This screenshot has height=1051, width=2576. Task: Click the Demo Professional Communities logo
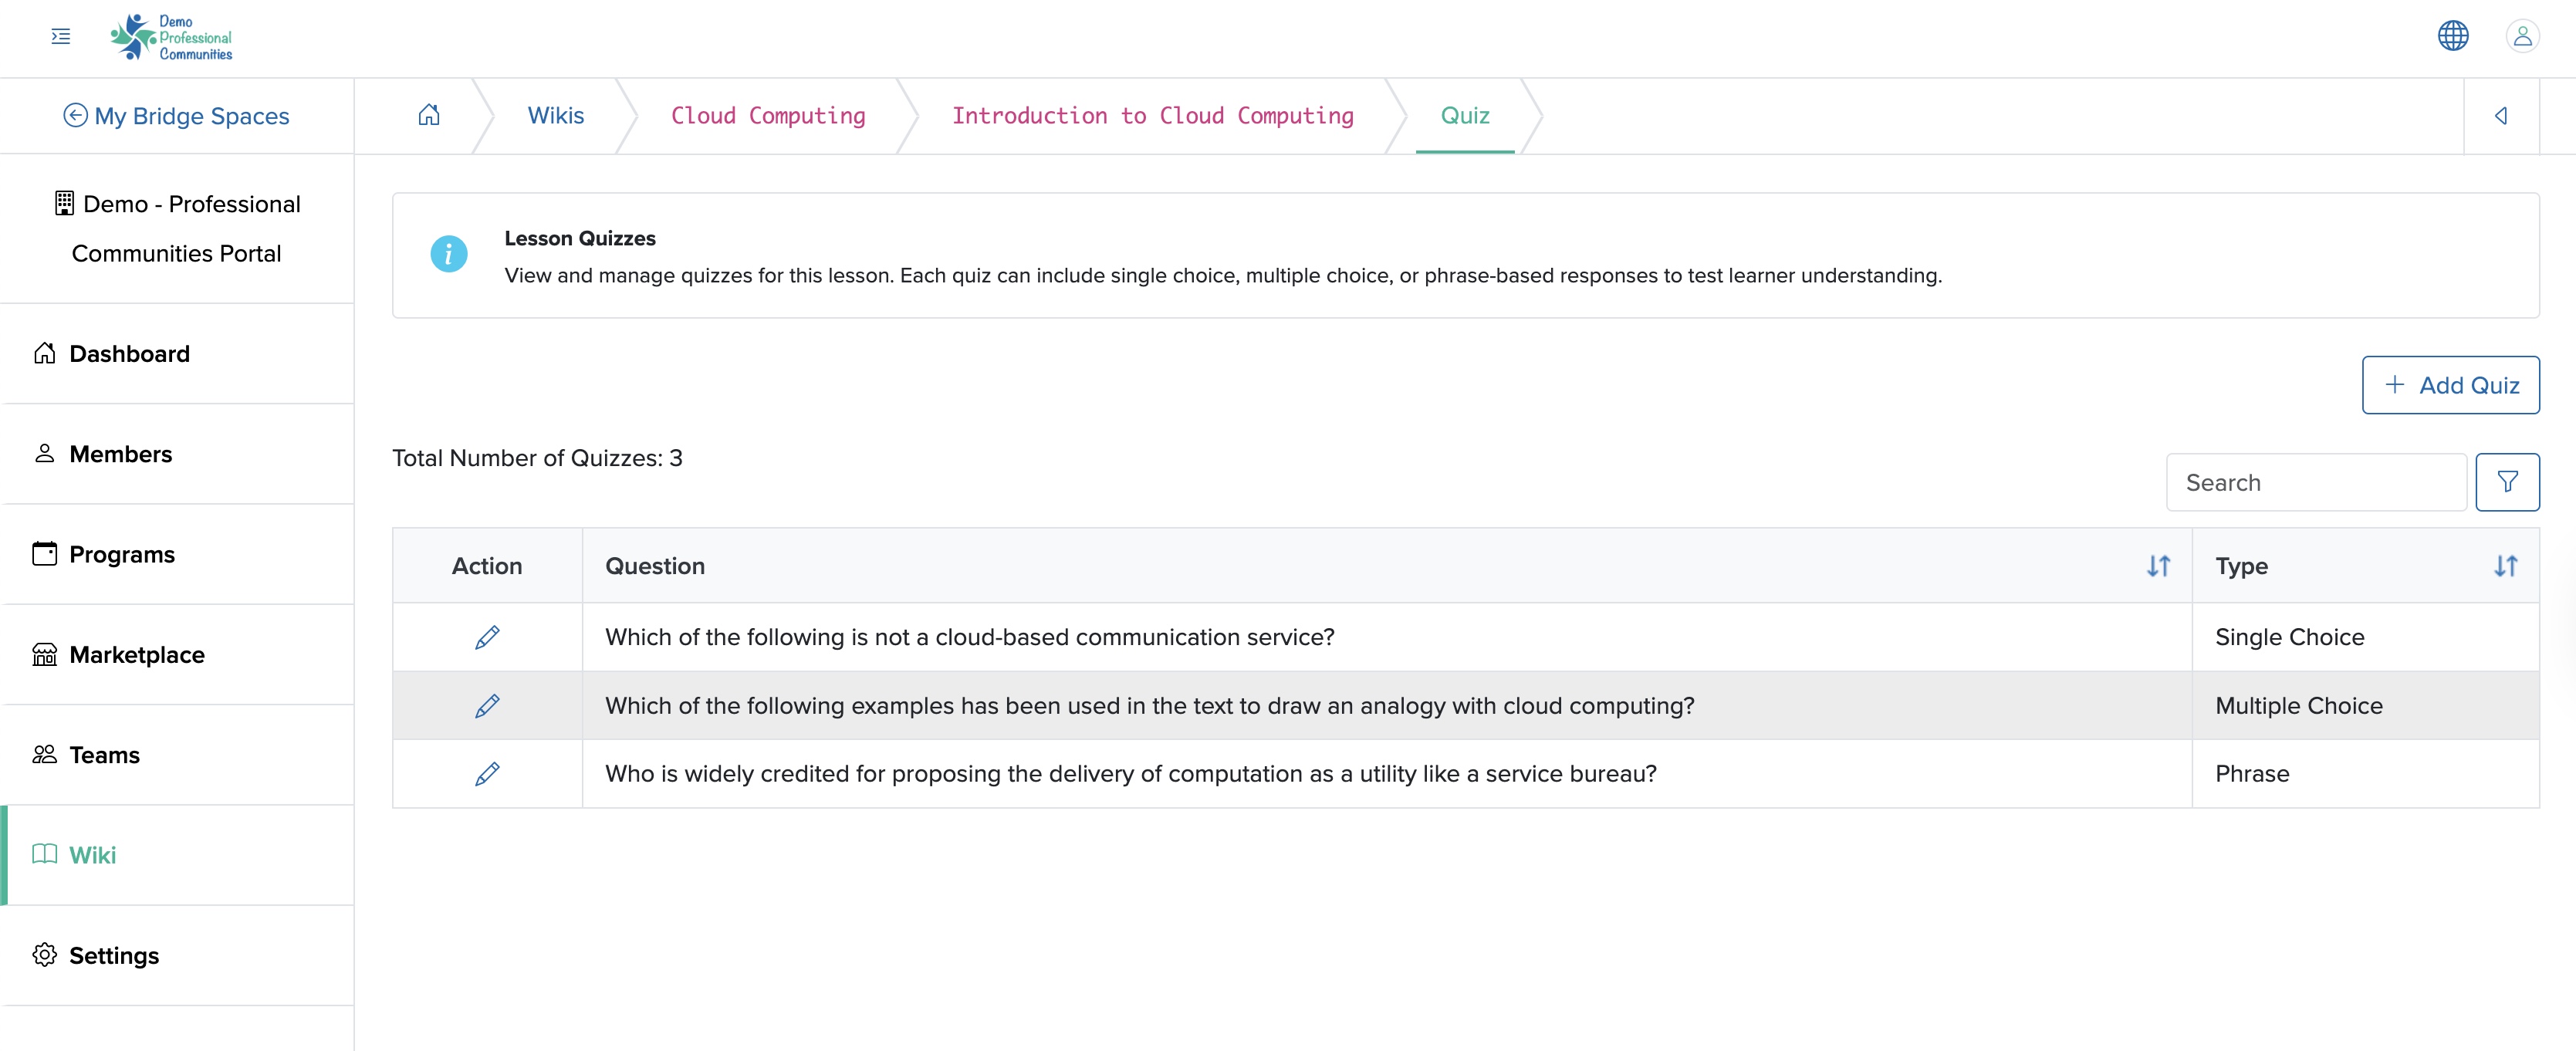tap(171, 37)
